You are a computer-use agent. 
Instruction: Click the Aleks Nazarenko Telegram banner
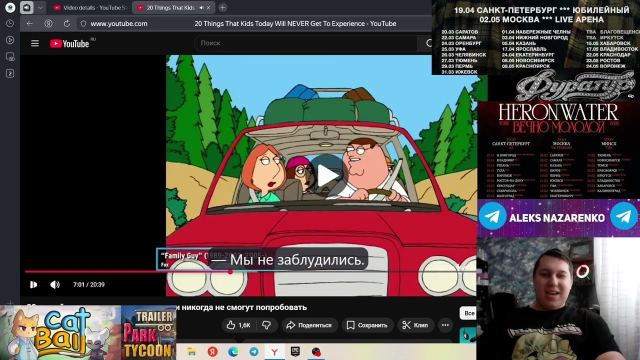point(558,217)
